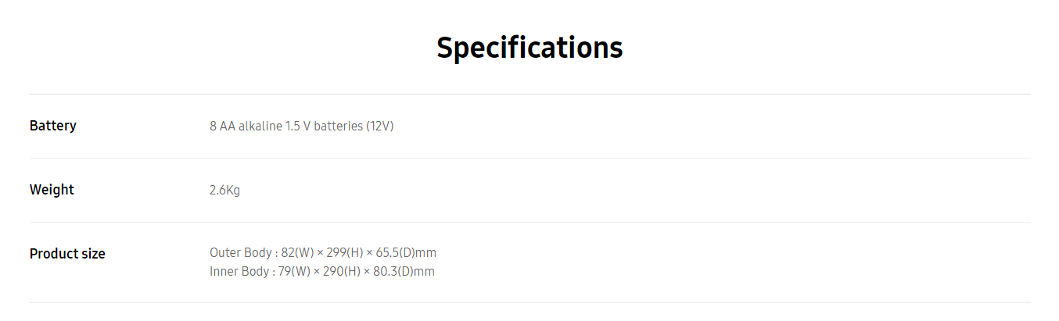Click the "8 AA" battery count text
The image size is (1059, 321).
tap(222, 126)
